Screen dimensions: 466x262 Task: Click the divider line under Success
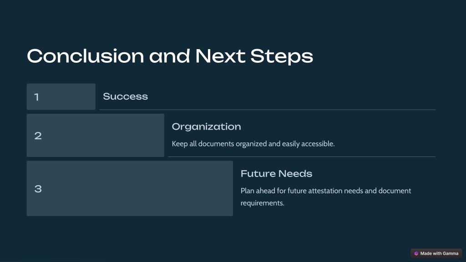[x=267, y=110]
